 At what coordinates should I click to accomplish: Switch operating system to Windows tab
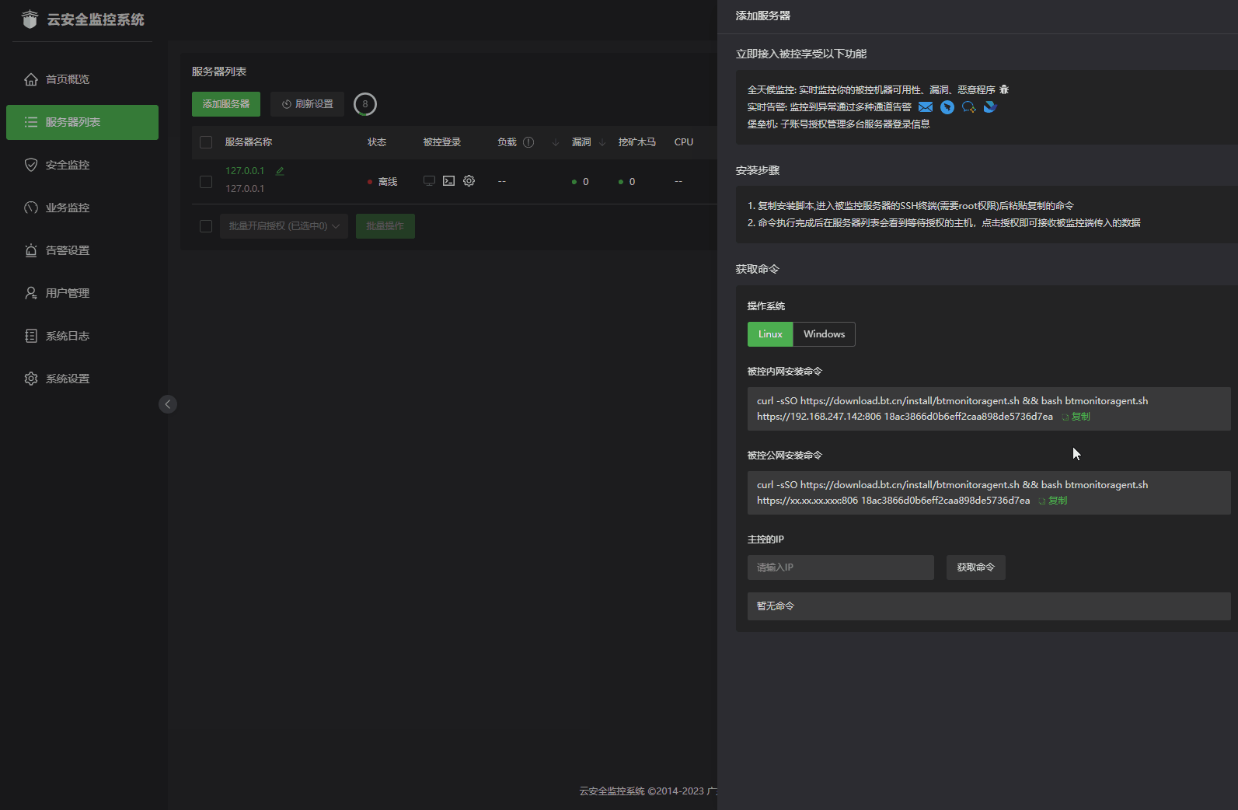(x=824, y=334)
